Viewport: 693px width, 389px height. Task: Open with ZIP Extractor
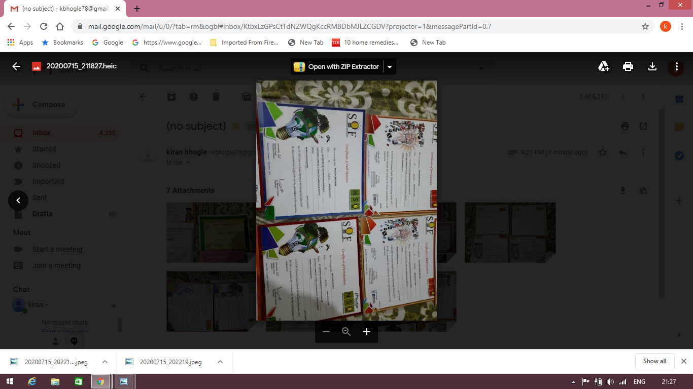(337, 66)
